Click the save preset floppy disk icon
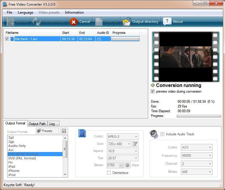Viewport: 225px width, 190px height. (x=64, y=131)
